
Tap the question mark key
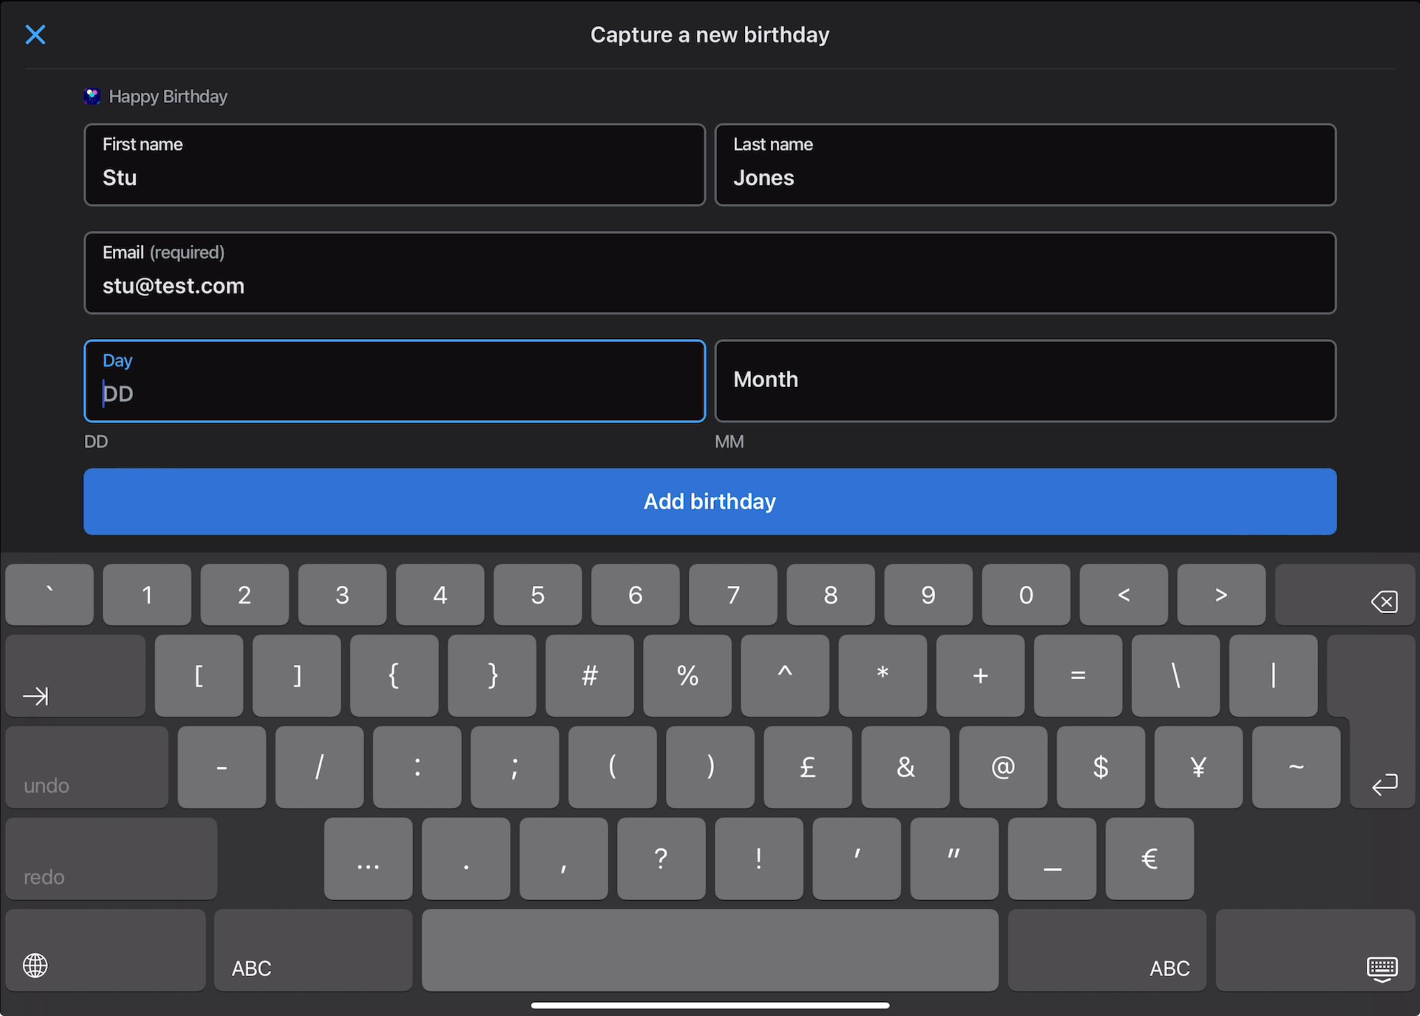click(661, 859)
